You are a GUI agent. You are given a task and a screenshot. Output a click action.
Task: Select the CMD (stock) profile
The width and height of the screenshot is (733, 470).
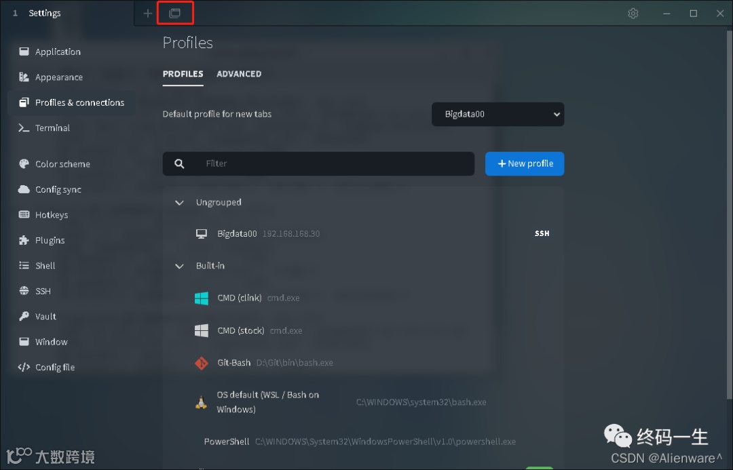coord(363,330)
